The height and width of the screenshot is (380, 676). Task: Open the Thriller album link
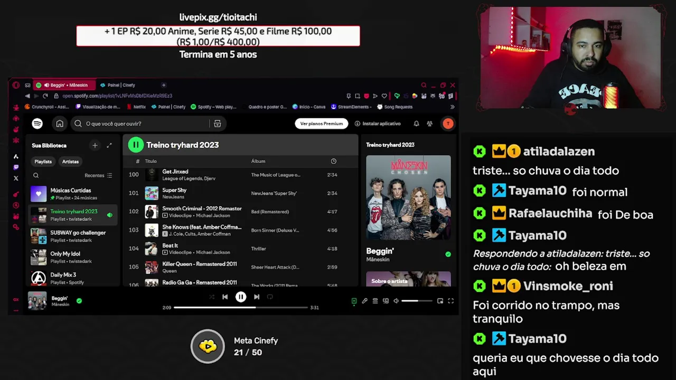click(x=259, y=249)
